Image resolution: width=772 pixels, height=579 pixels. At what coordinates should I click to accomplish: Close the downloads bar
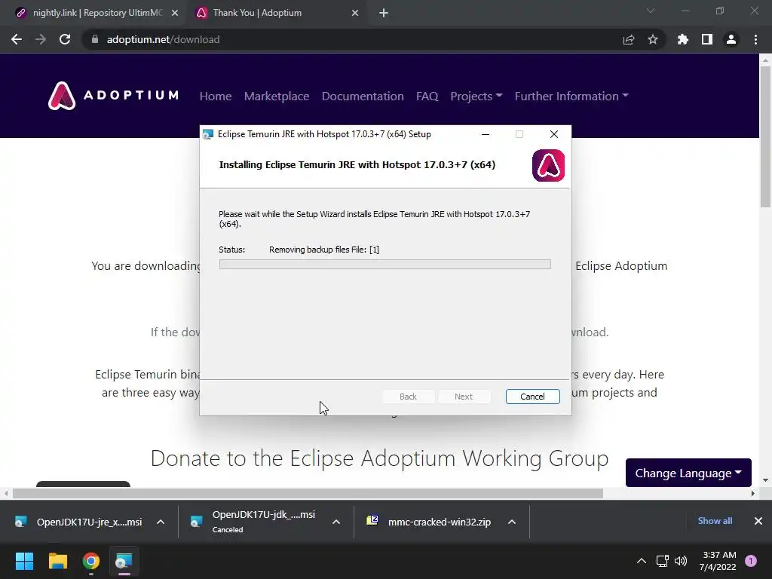(758, 521)
